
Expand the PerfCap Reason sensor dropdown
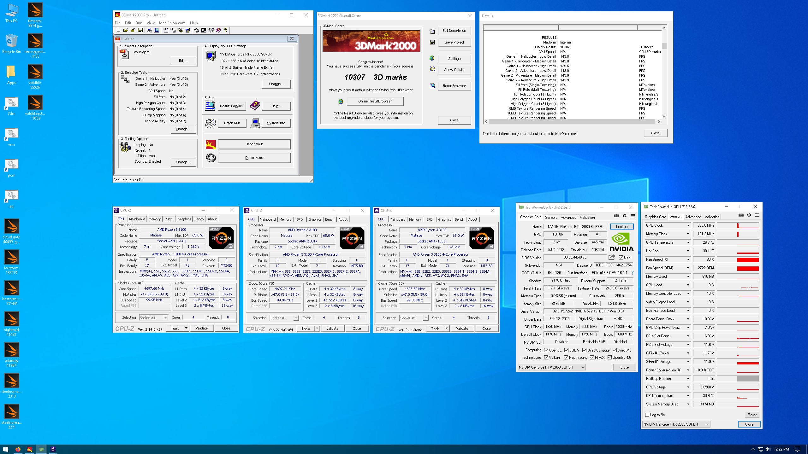[688, 379]
